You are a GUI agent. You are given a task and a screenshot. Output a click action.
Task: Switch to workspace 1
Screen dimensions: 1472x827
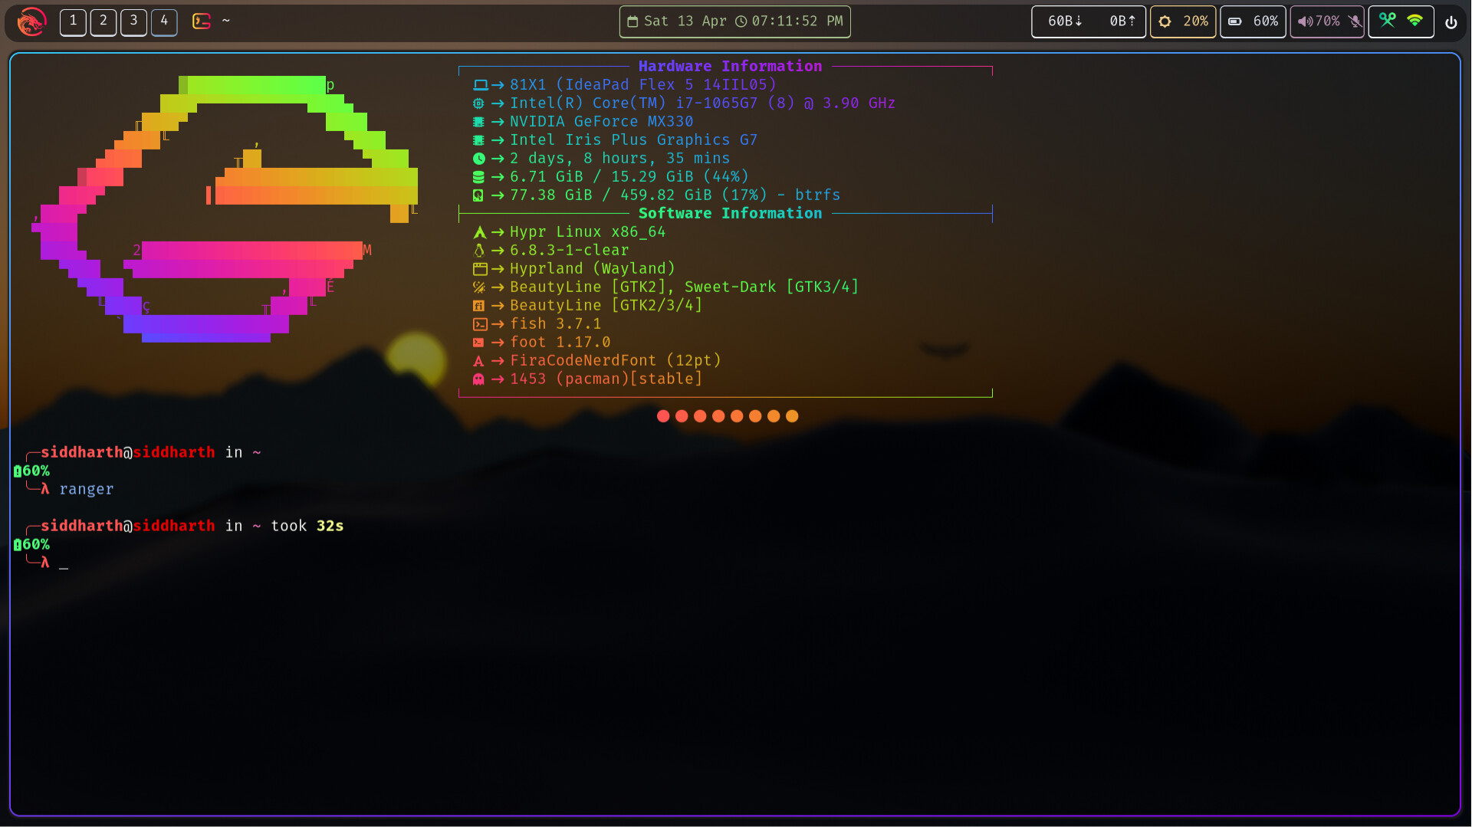[73, 21]
